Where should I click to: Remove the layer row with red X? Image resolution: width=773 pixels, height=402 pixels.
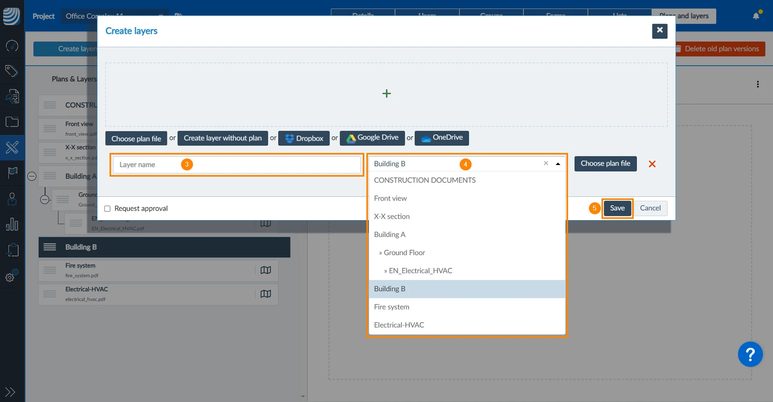click(652, 164)
